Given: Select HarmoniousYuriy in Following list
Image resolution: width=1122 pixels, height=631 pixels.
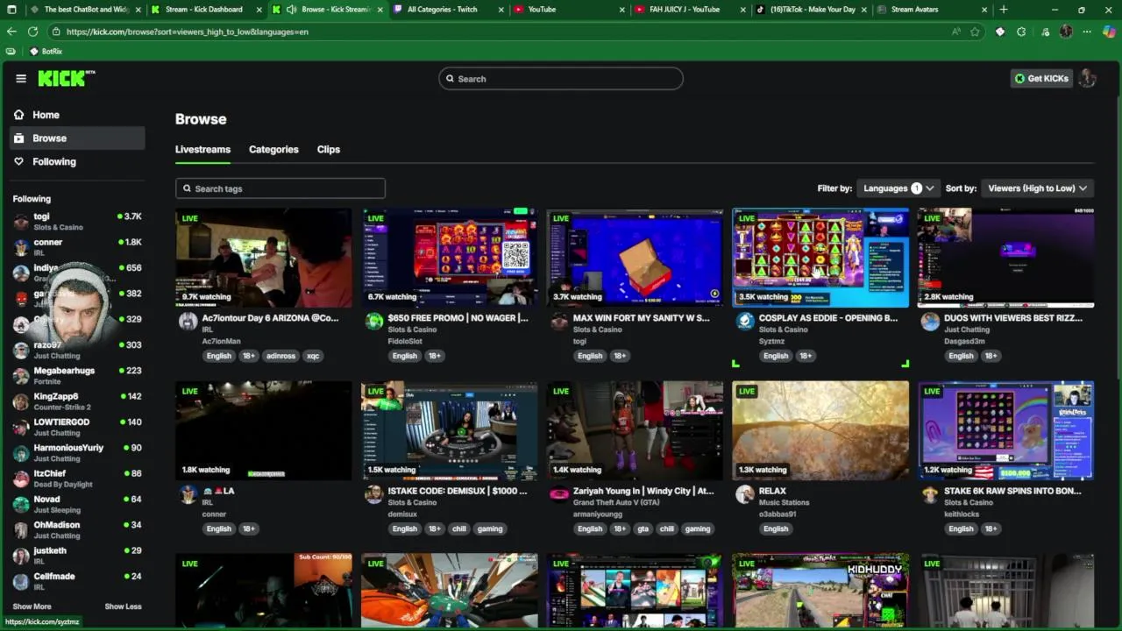Looking at the screenshot, I should (77, 453).
